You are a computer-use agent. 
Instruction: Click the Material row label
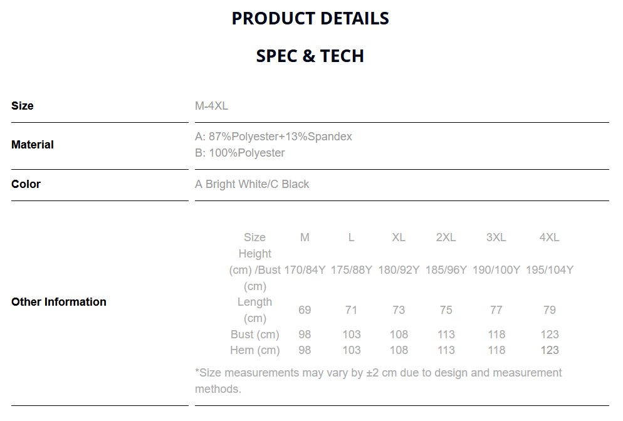(x=33, y=145)
